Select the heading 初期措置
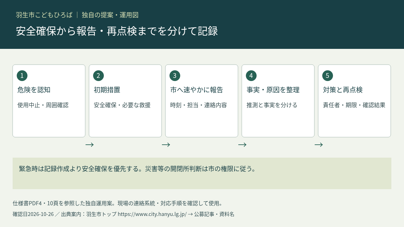 107,90
